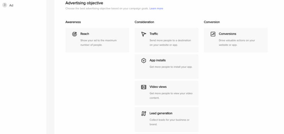Click the App installs cube icon
284x134 pixels.
[x=144, y=61]
